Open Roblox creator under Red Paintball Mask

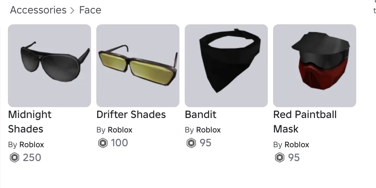pos(297,145)
